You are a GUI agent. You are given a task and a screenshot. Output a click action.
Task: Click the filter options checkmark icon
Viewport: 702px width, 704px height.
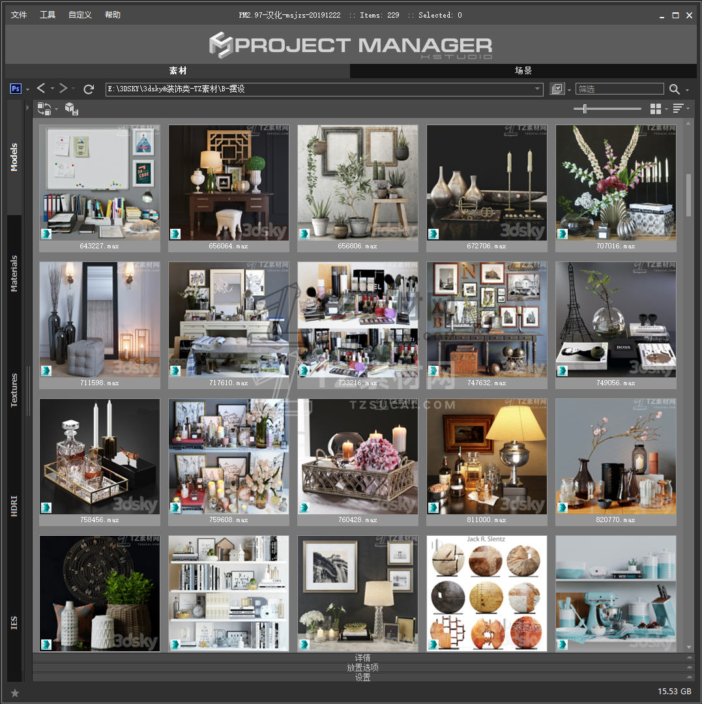[x=557, y=89]
